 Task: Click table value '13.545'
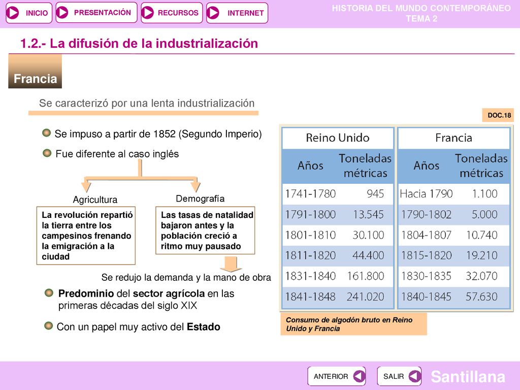point(369,215)
